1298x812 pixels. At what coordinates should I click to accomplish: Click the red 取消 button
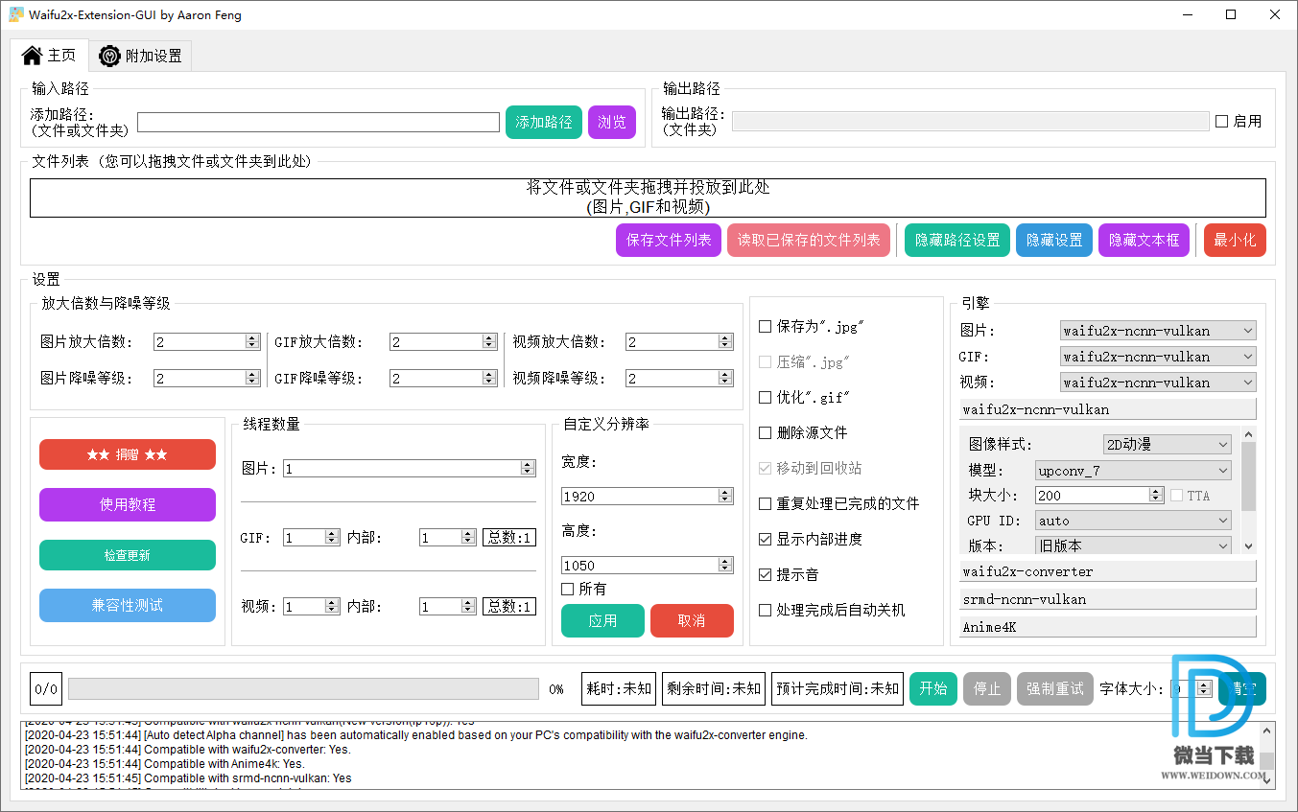[692, 620]
